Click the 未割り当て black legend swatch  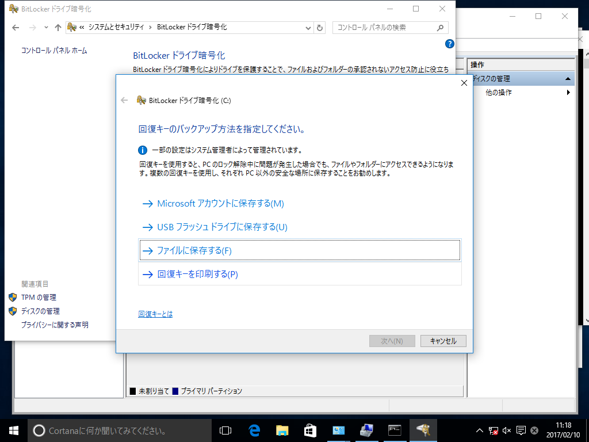point(133,391)
